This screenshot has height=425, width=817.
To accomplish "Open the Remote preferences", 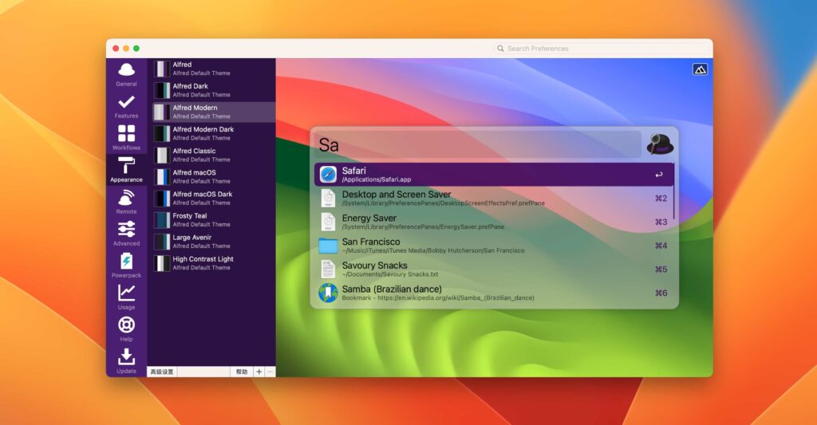I will [126, 201].
